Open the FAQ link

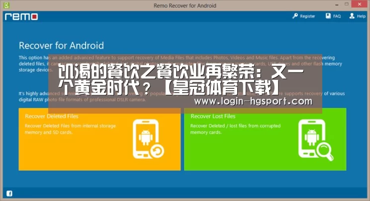[x=337, y=16]
